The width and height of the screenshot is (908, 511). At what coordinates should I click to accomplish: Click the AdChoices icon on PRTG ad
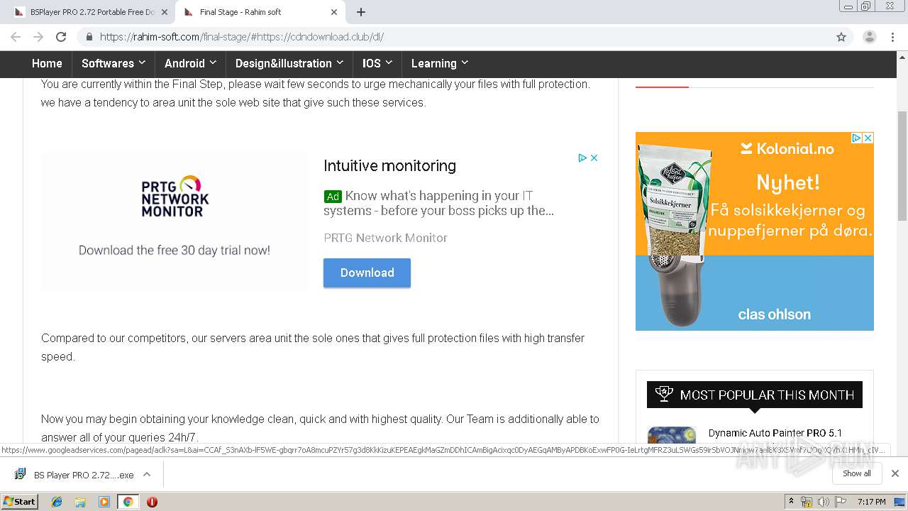582,158
